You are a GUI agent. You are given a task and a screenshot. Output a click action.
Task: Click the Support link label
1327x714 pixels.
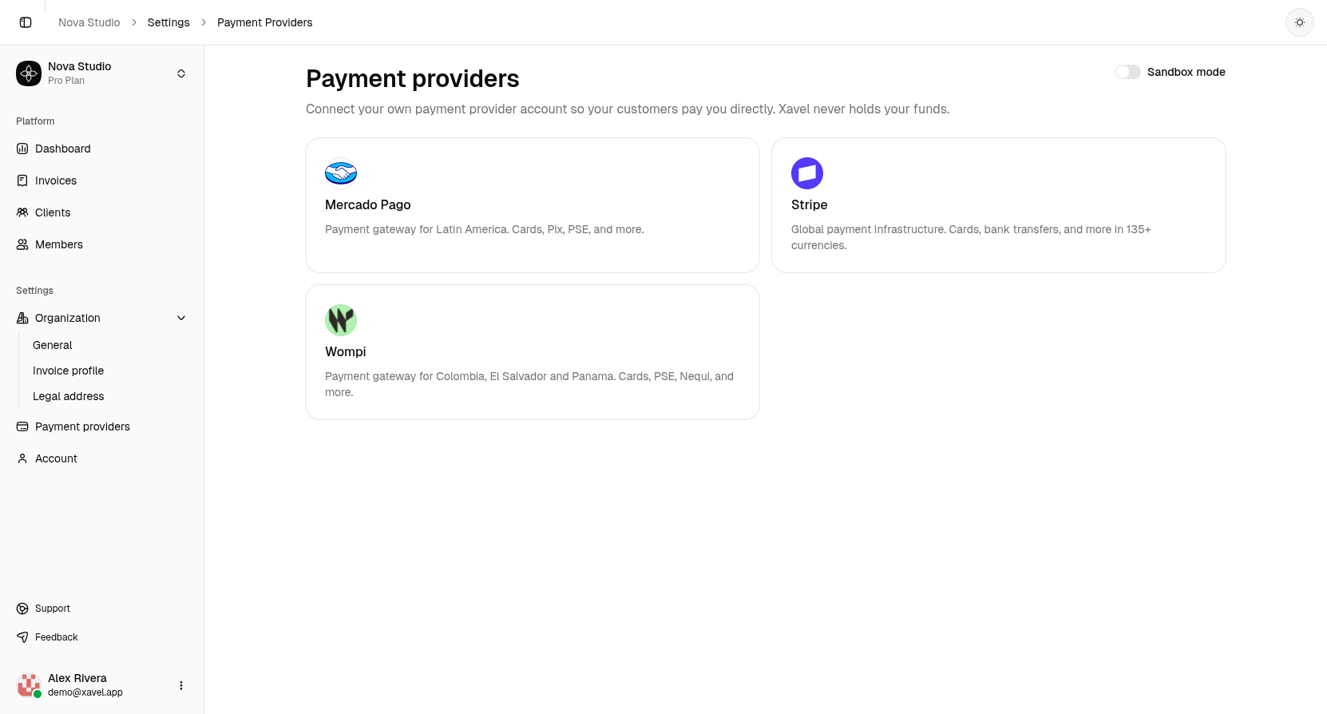tap(53, 609)
